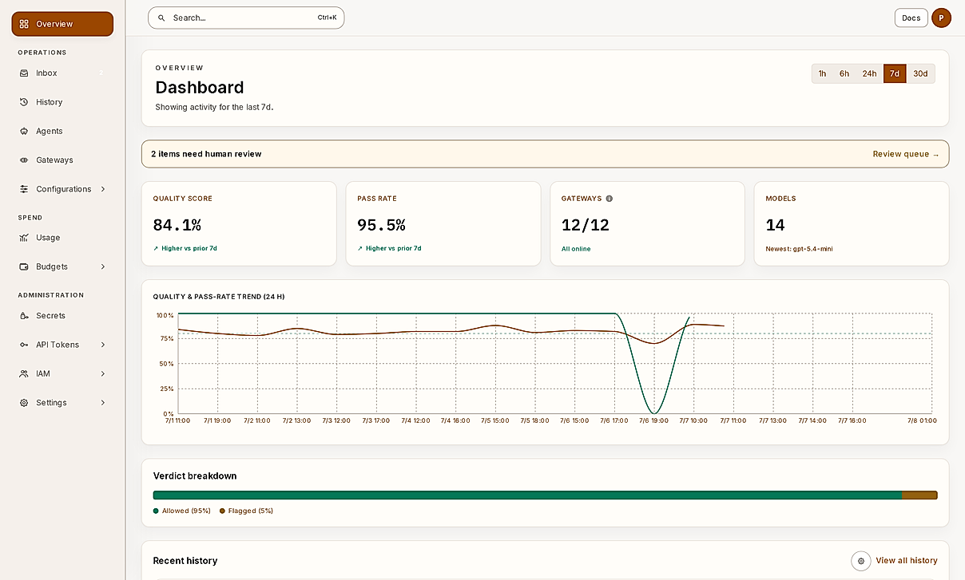Viewport: 965px width, 580px height.
Task: Select the 6h time range
Action: pos(844,73)
